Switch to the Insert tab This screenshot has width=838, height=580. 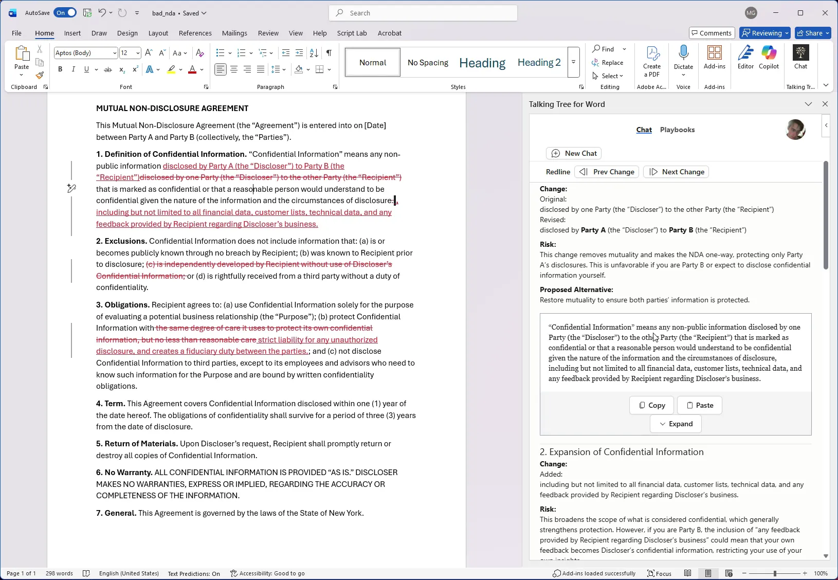pos(72,33)
